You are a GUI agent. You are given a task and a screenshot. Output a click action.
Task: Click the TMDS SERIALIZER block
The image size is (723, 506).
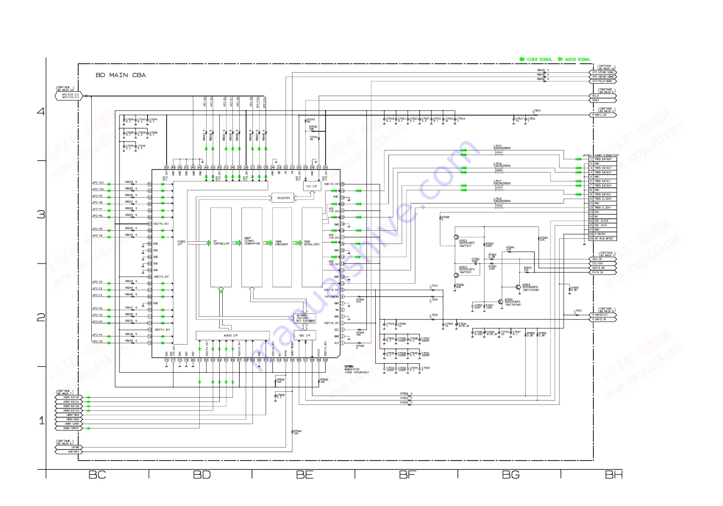[x=312, y=247]
